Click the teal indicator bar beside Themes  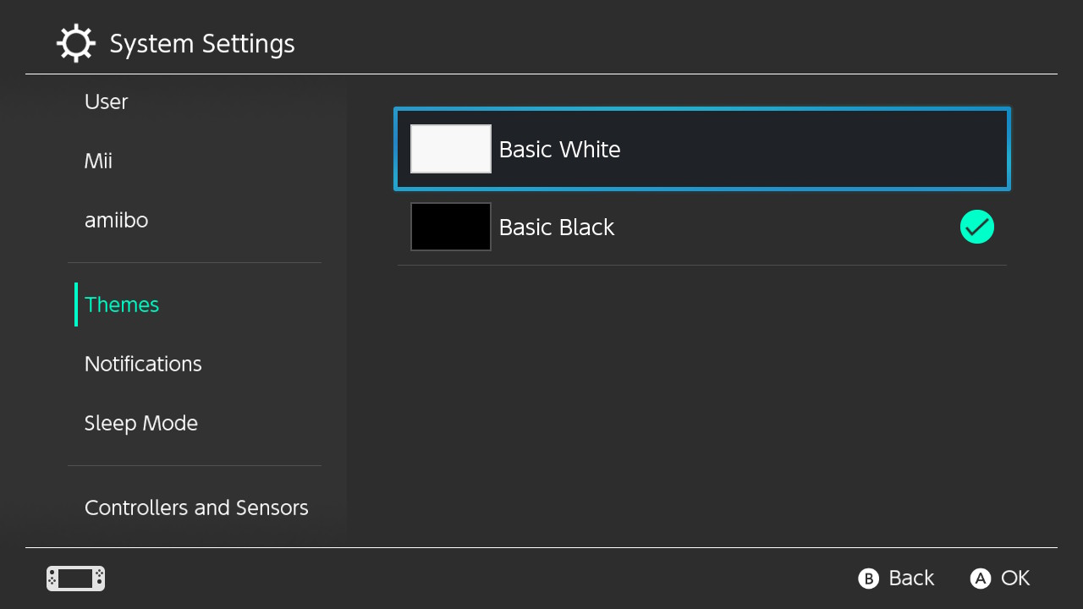point(76,304)
